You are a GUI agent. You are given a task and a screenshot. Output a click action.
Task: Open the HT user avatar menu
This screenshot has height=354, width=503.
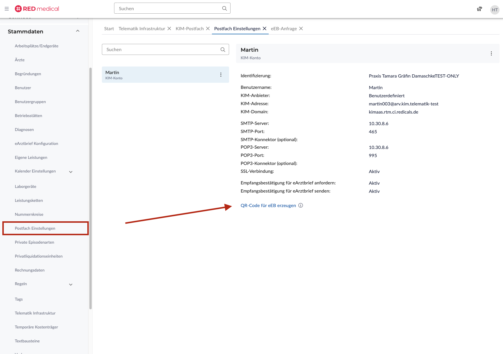pos(495,10)
